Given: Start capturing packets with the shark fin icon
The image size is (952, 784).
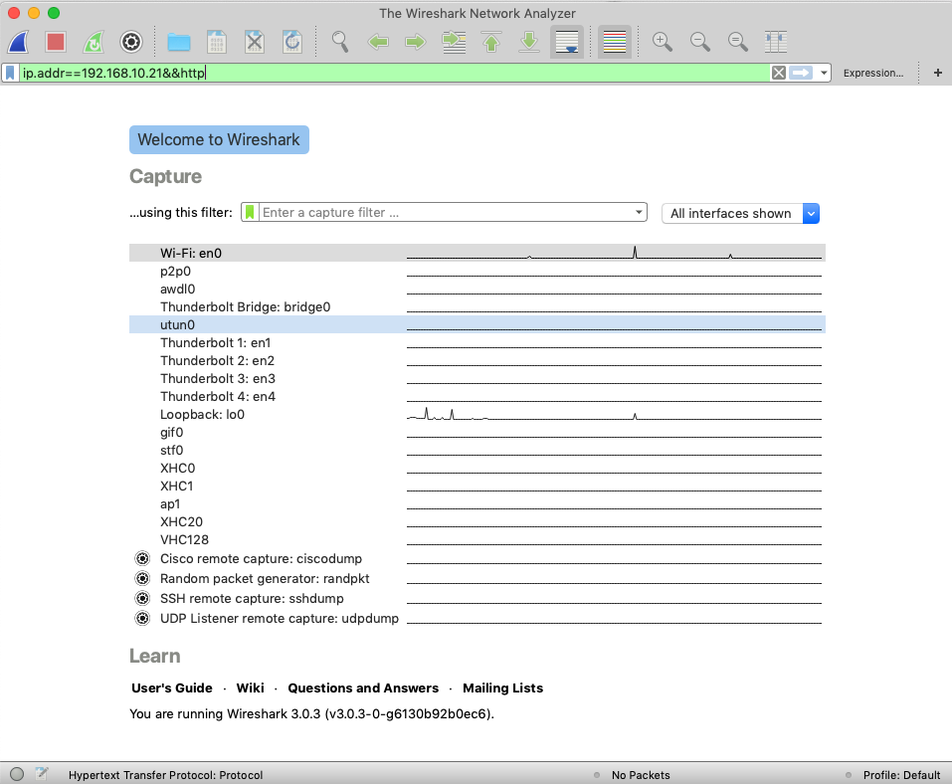Looking at the screenshot, I should point(18,42).
